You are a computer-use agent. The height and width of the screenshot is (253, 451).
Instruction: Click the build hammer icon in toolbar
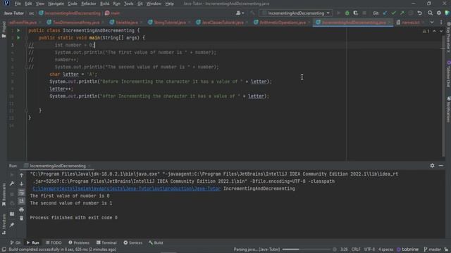tap(252, 13)
